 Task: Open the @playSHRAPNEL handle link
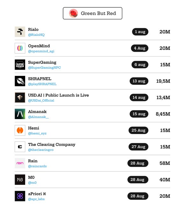pyautogui.click(x=42, y=84)
